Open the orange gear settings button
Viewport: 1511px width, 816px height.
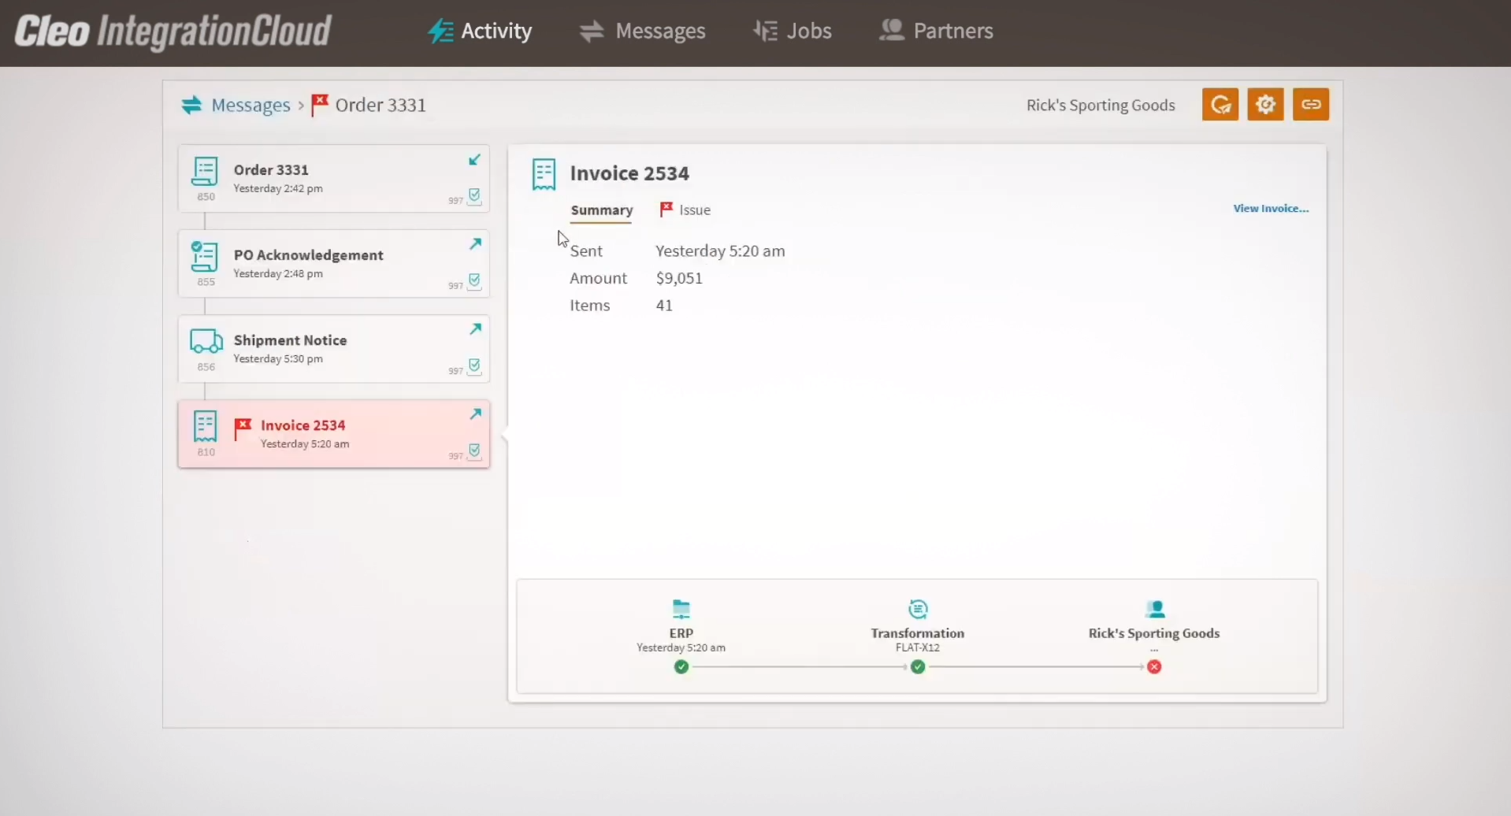1265,105
